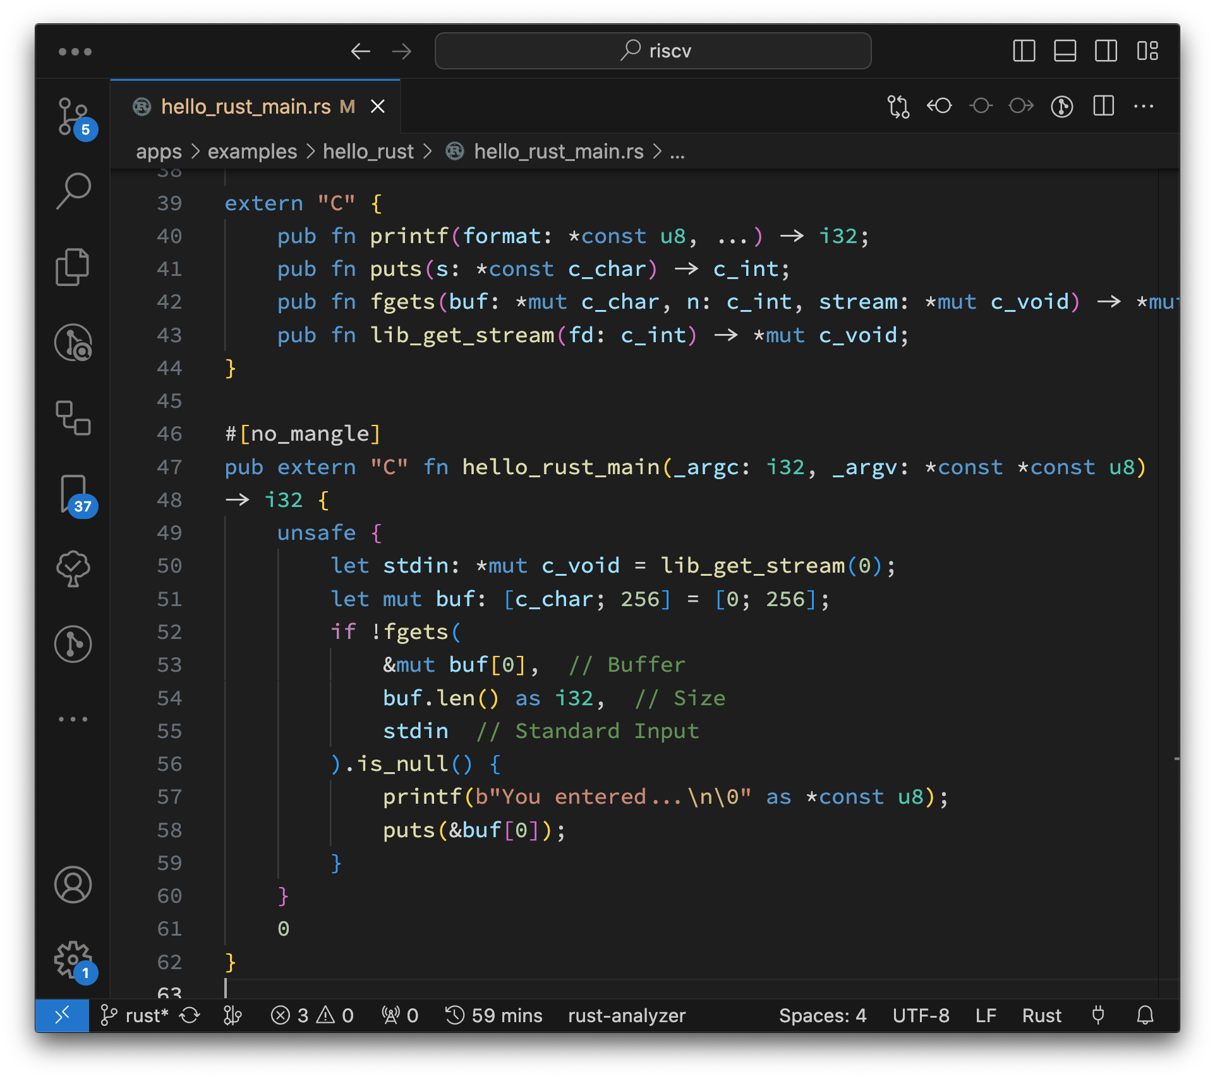
Task: Click hello_rust_main function name on line 47
Action: pyautogui.click(x=561, y=467)
